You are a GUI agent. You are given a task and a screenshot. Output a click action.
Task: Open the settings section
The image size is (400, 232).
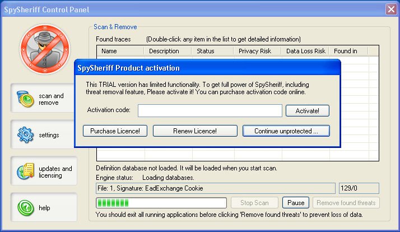pos(43,134)
